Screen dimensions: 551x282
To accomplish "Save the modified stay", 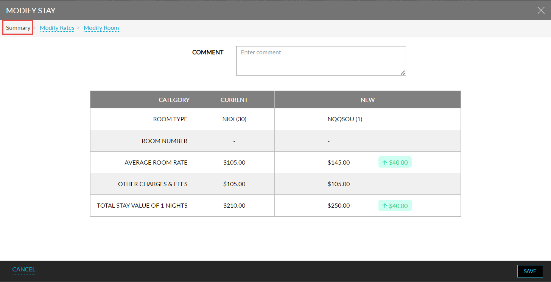I will click(530, 271).
